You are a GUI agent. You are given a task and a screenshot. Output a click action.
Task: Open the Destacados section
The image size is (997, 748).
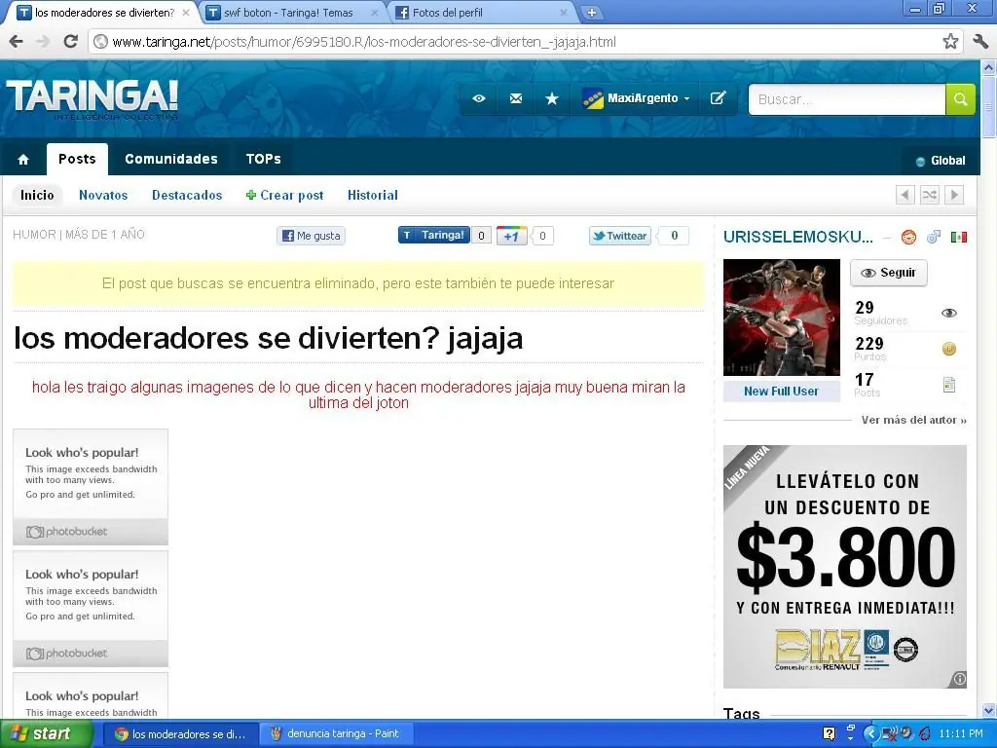coord(187,195)
